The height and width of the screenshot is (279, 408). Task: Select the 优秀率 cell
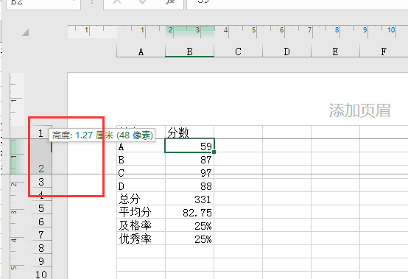pos(141,239)
